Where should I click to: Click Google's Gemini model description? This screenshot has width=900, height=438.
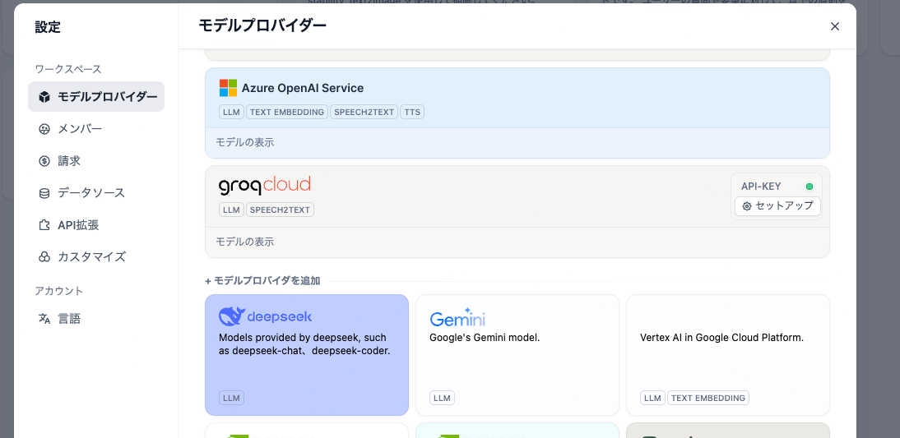tap(485, 338)
